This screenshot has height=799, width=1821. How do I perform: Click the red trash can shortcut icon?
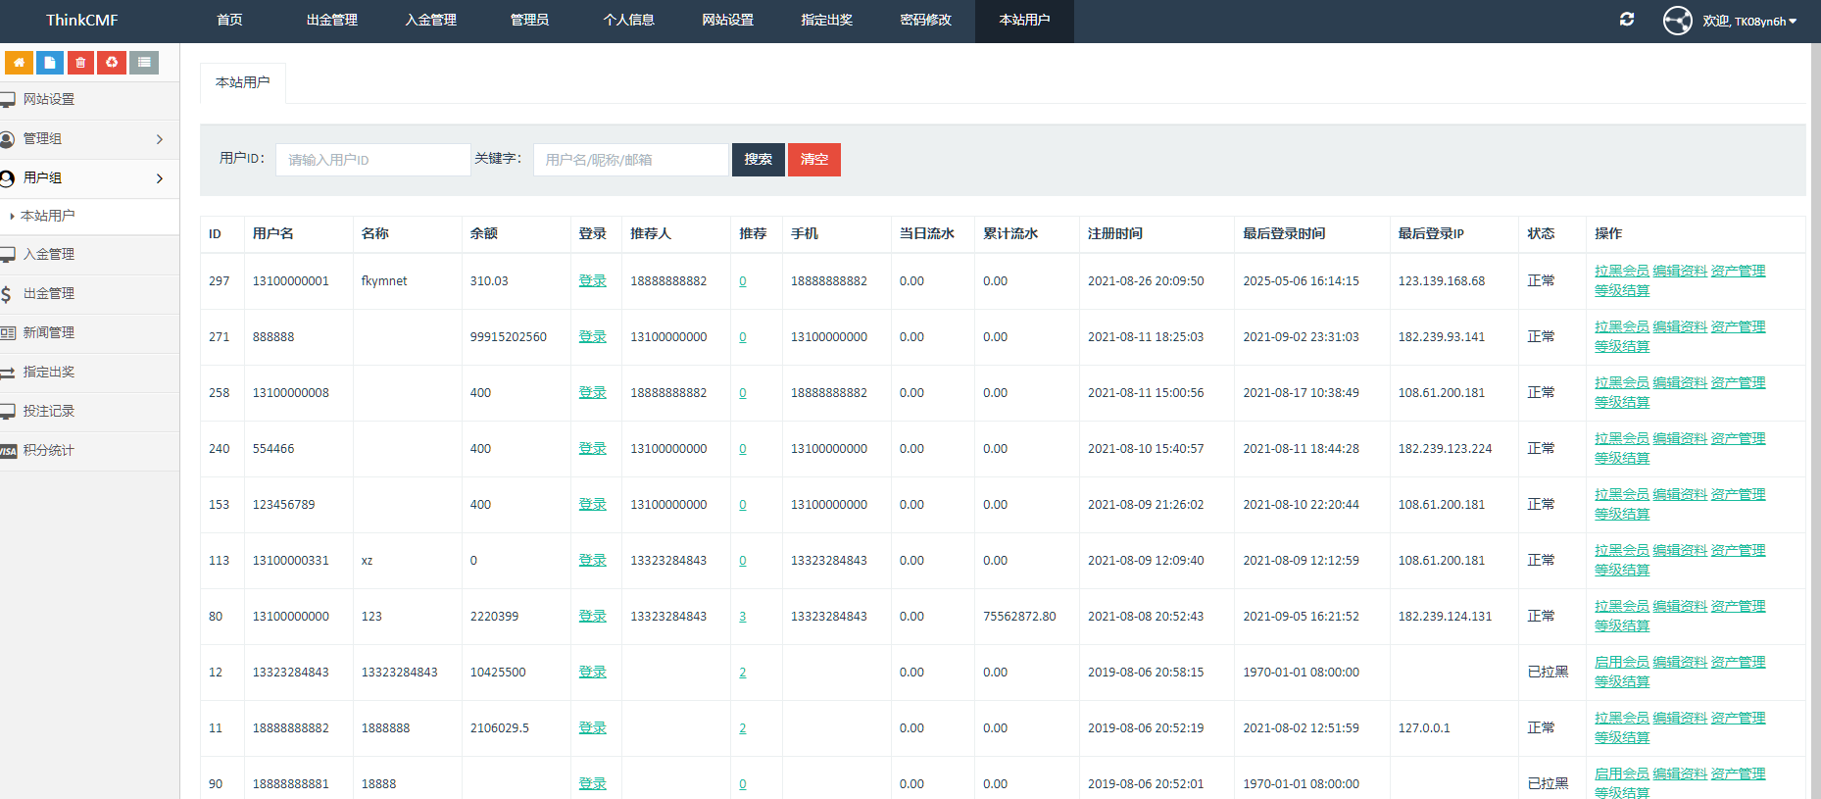[x=80, y=63]
